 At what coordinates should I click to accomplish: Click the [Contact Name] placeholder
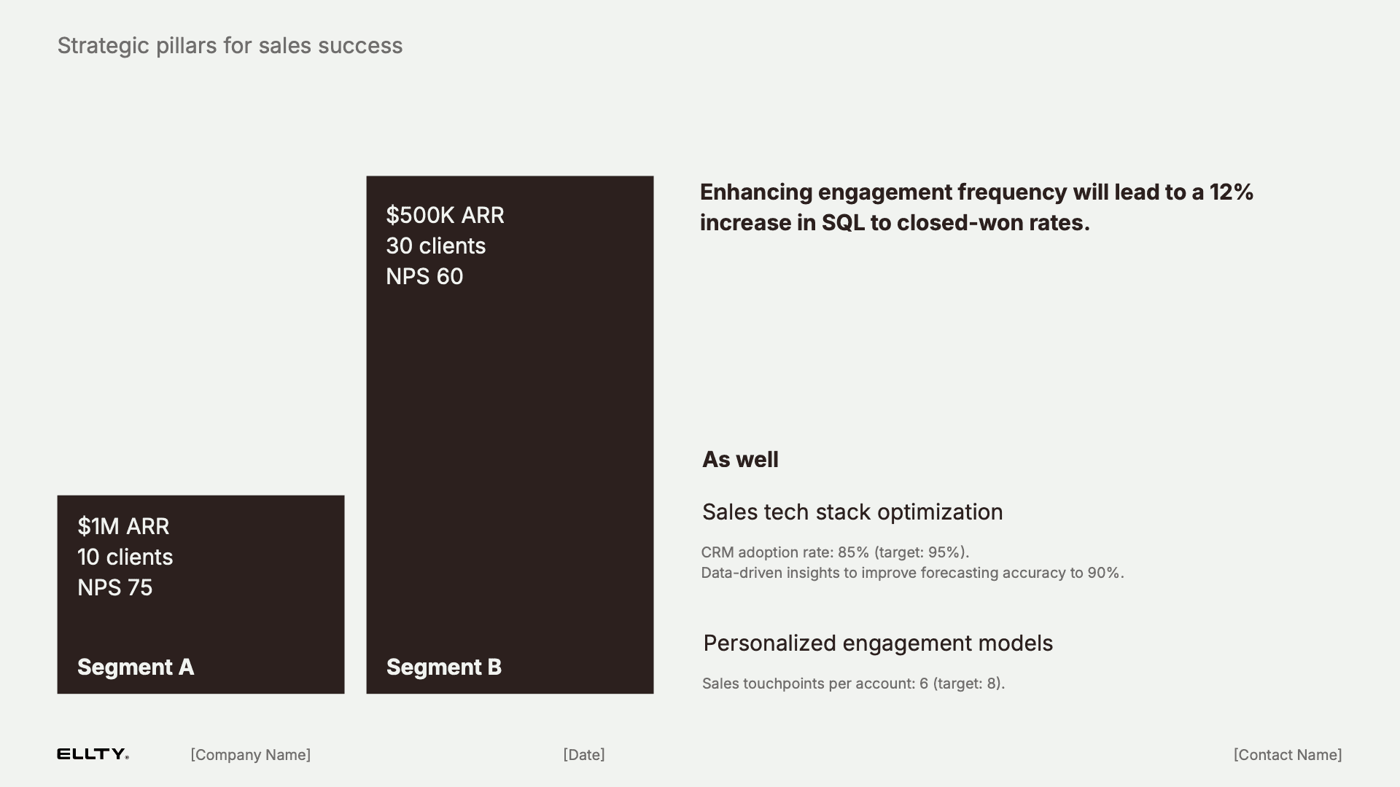pos(1287,755)
